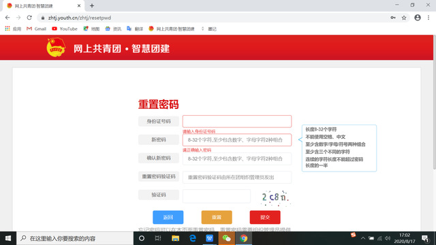The image size is (436, 245).
Task: Bookmark this page with the star icon
Action: [x=404, y=18]
